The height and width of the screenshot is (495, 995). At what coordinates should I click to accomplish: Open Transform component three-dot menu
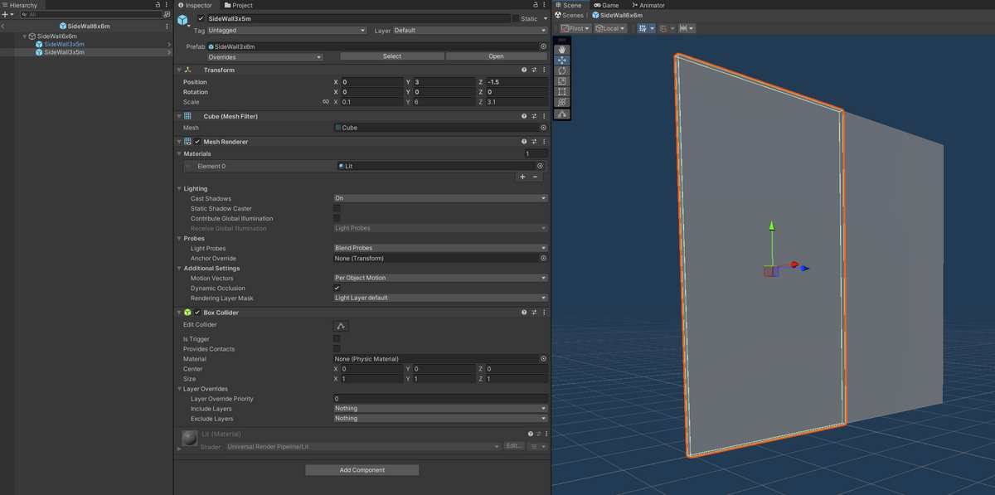(x=544, y=70)
